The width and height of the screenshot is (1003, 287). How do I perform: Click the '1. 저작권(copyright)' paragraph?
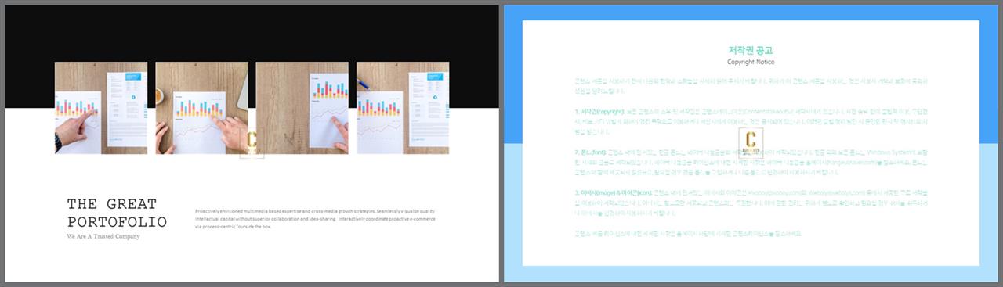click(x=751, y=122)
